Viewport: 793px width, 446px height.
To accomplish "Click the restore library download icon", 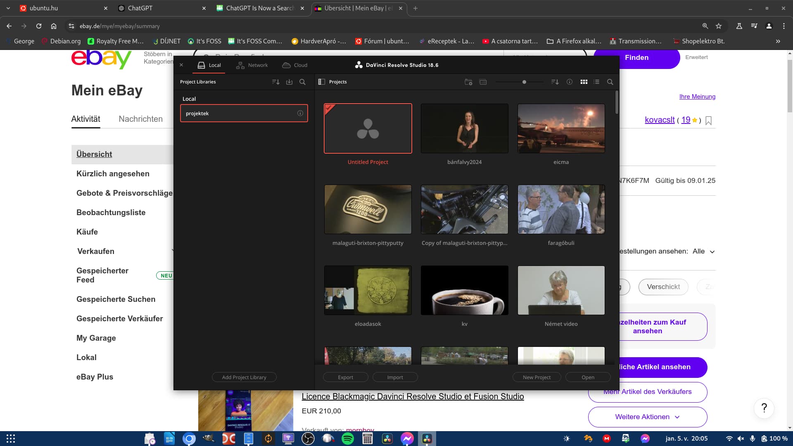I will [289, 82].
